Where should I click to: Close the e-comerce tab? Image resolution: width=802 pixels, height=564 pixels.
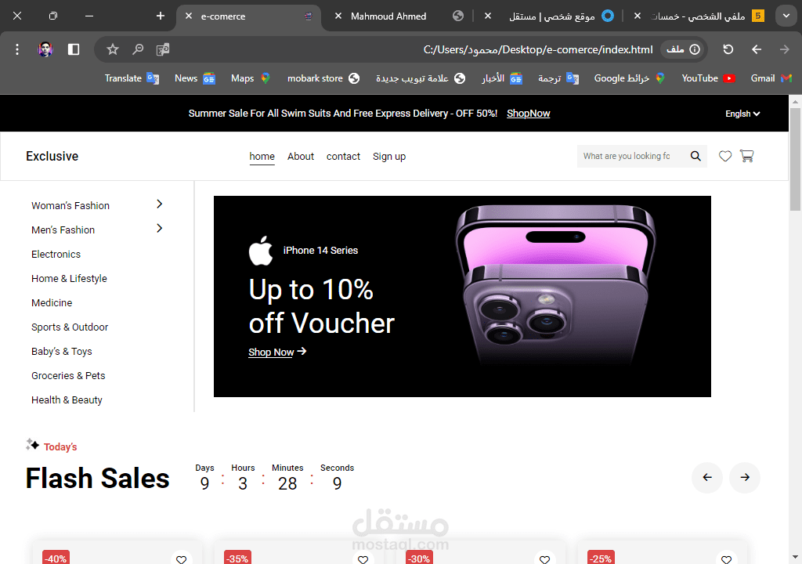point(189,16)
